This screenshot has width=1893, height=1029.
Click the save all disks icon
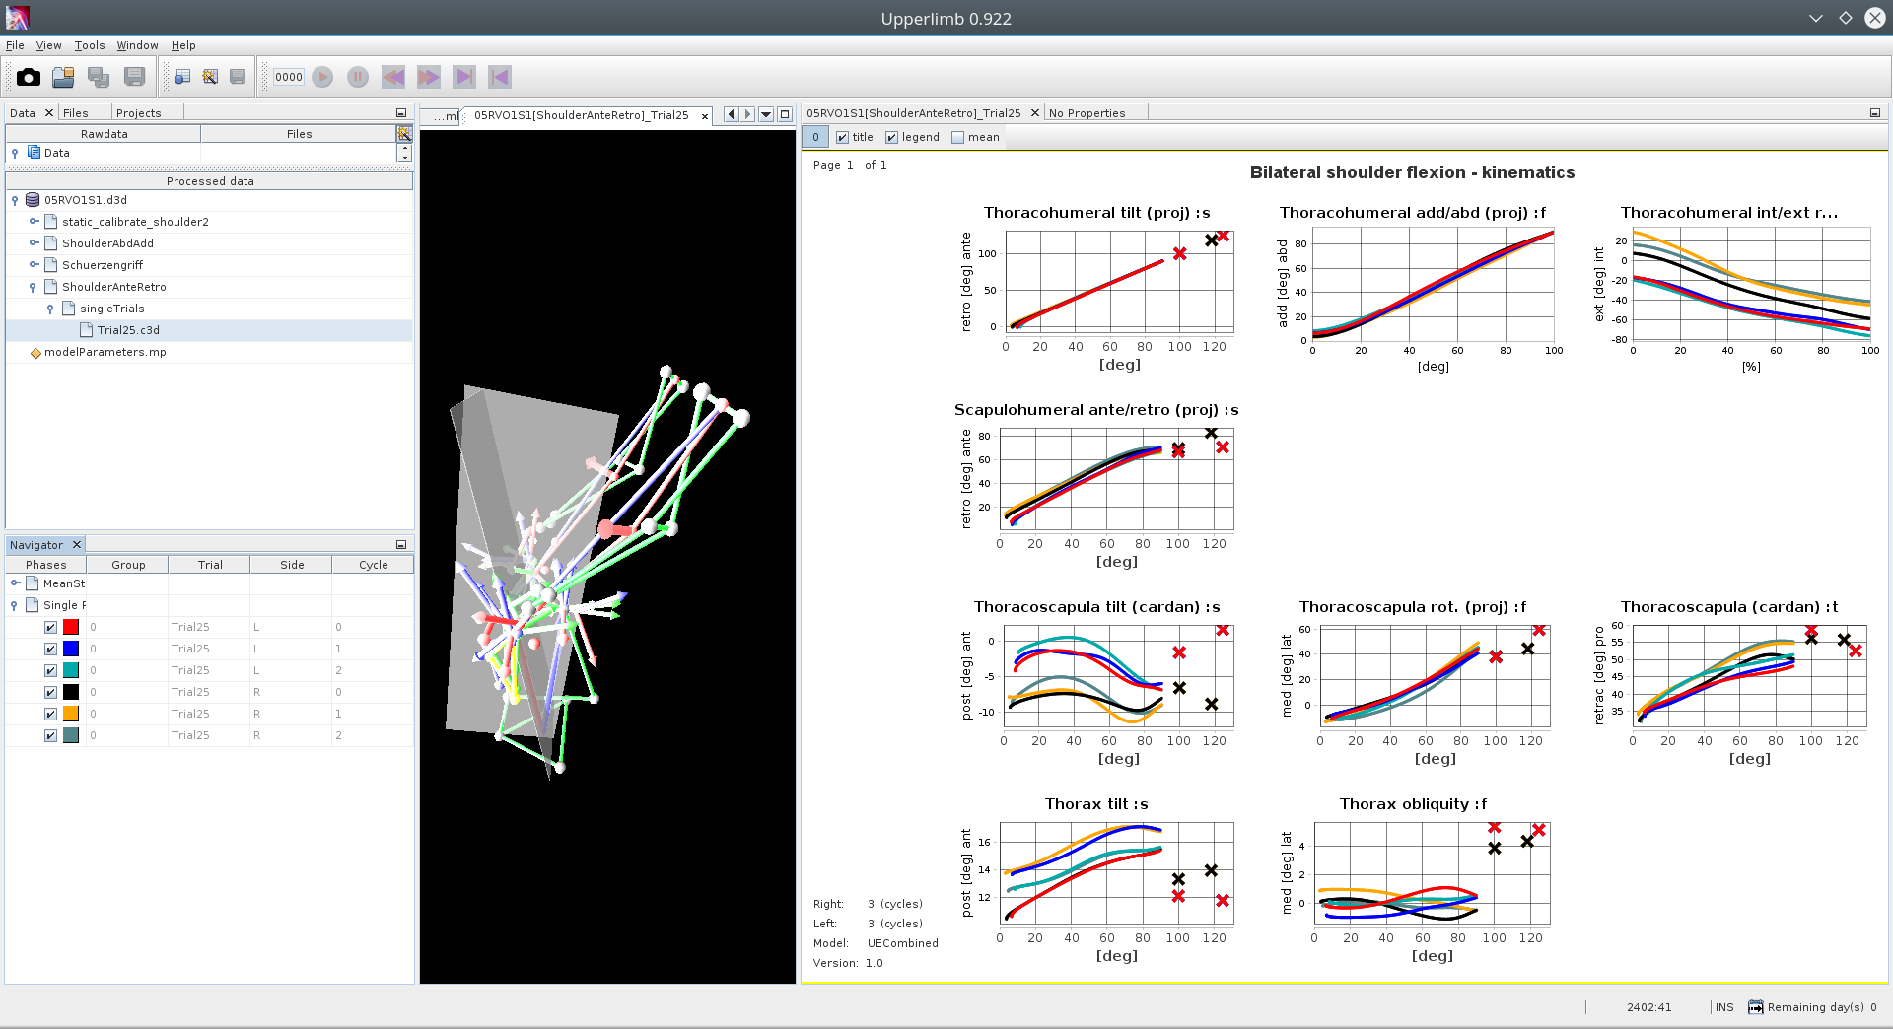click(x=99, y=77)
